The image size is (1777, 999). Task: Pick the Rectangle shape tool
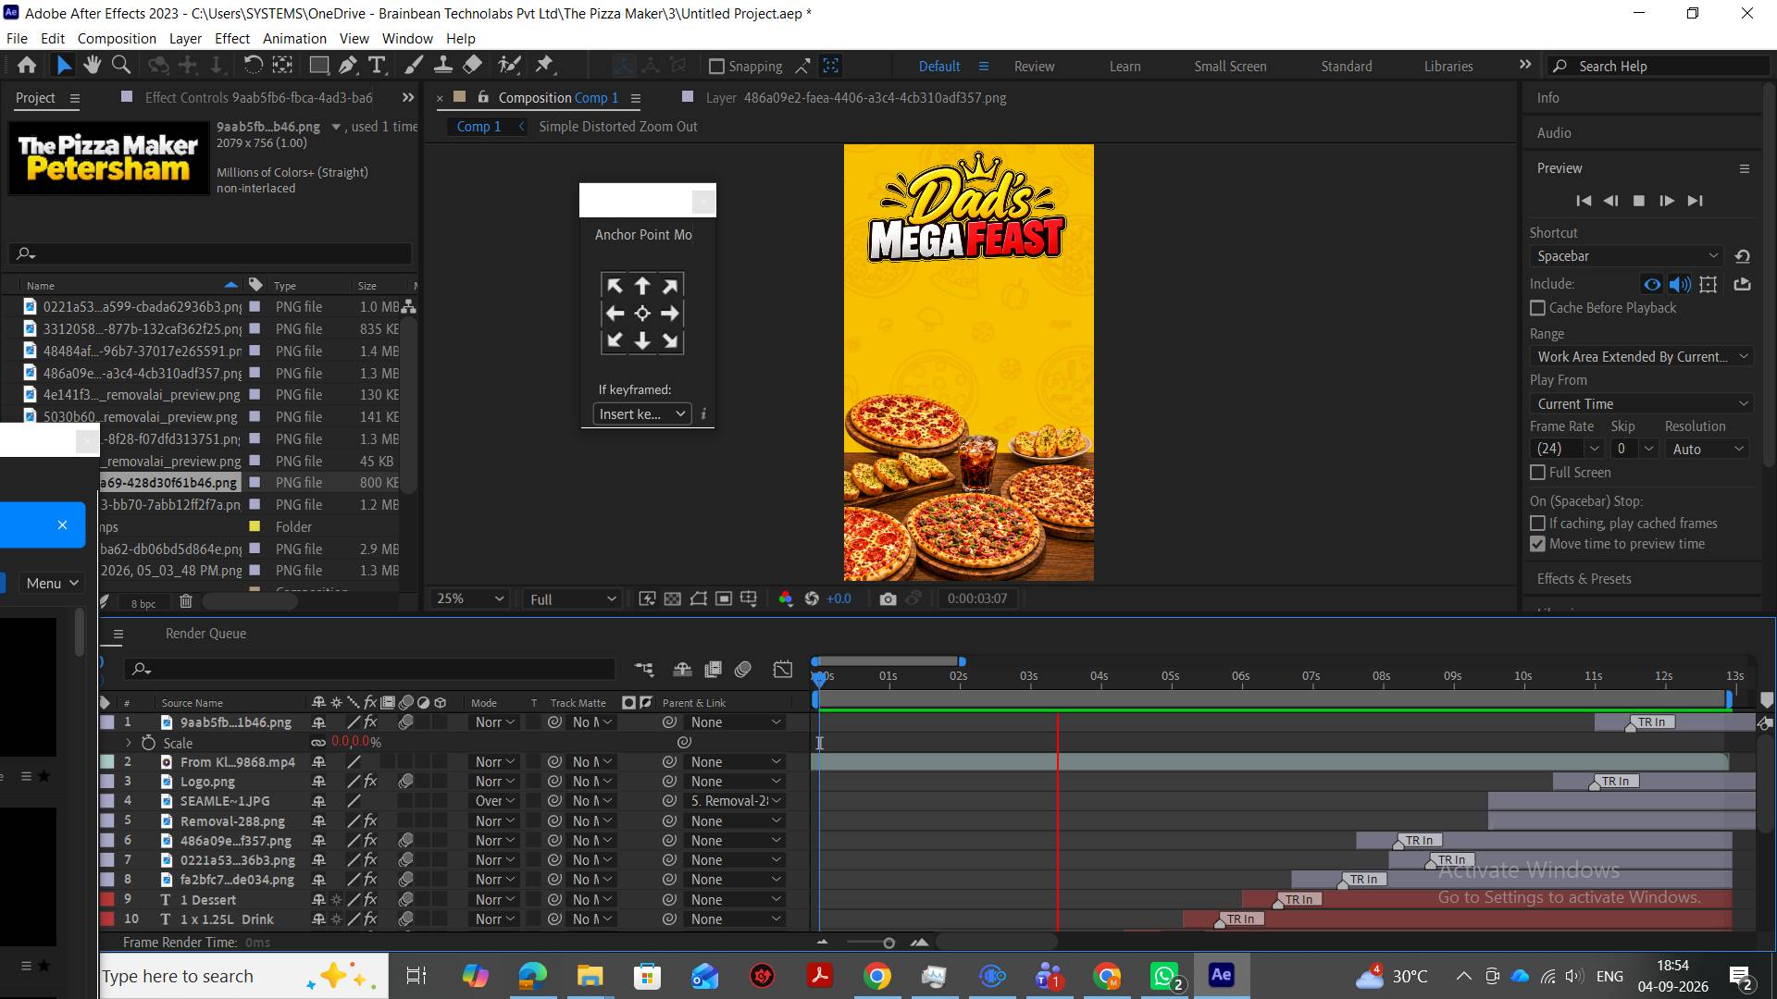coord(318,65)
